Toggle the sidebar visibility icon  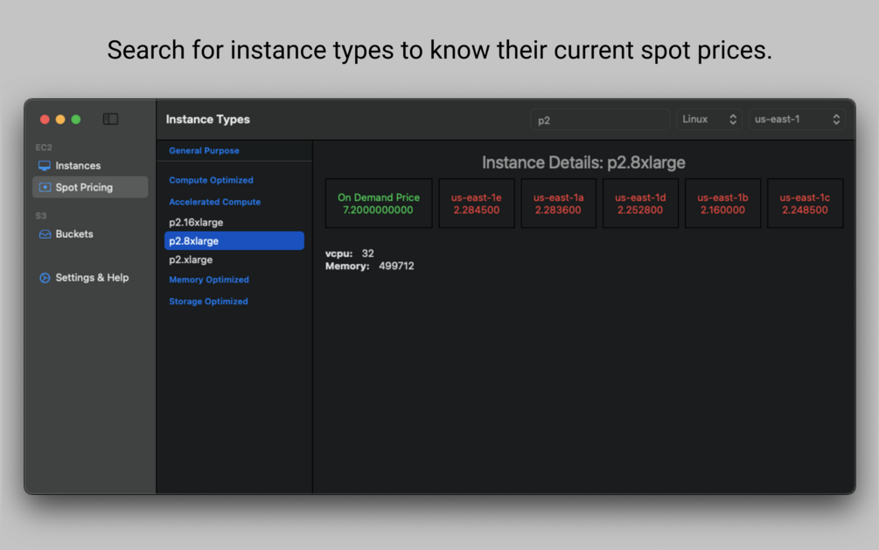[x=110, y=119]
